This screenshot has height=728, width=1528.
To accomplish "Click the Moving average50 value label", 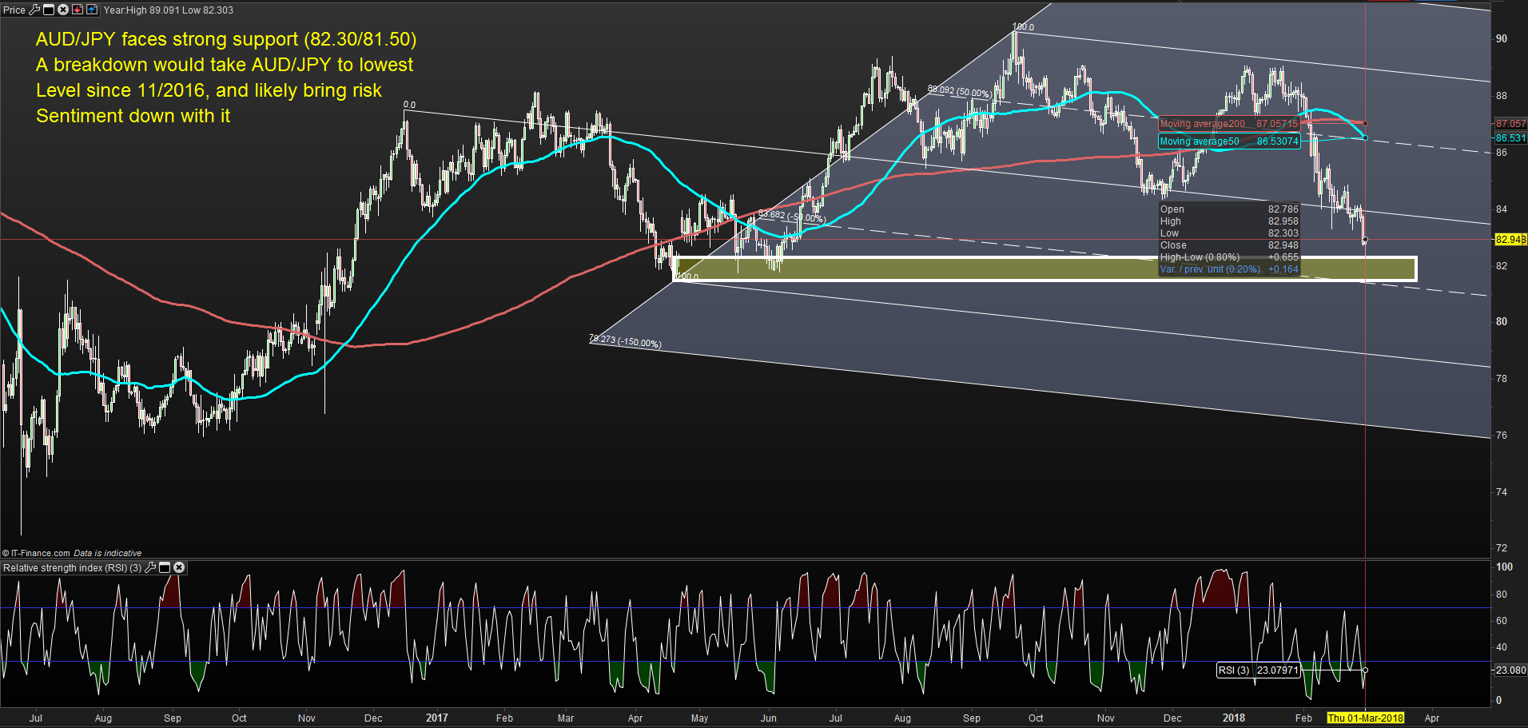I will [x=1229, y=141].
